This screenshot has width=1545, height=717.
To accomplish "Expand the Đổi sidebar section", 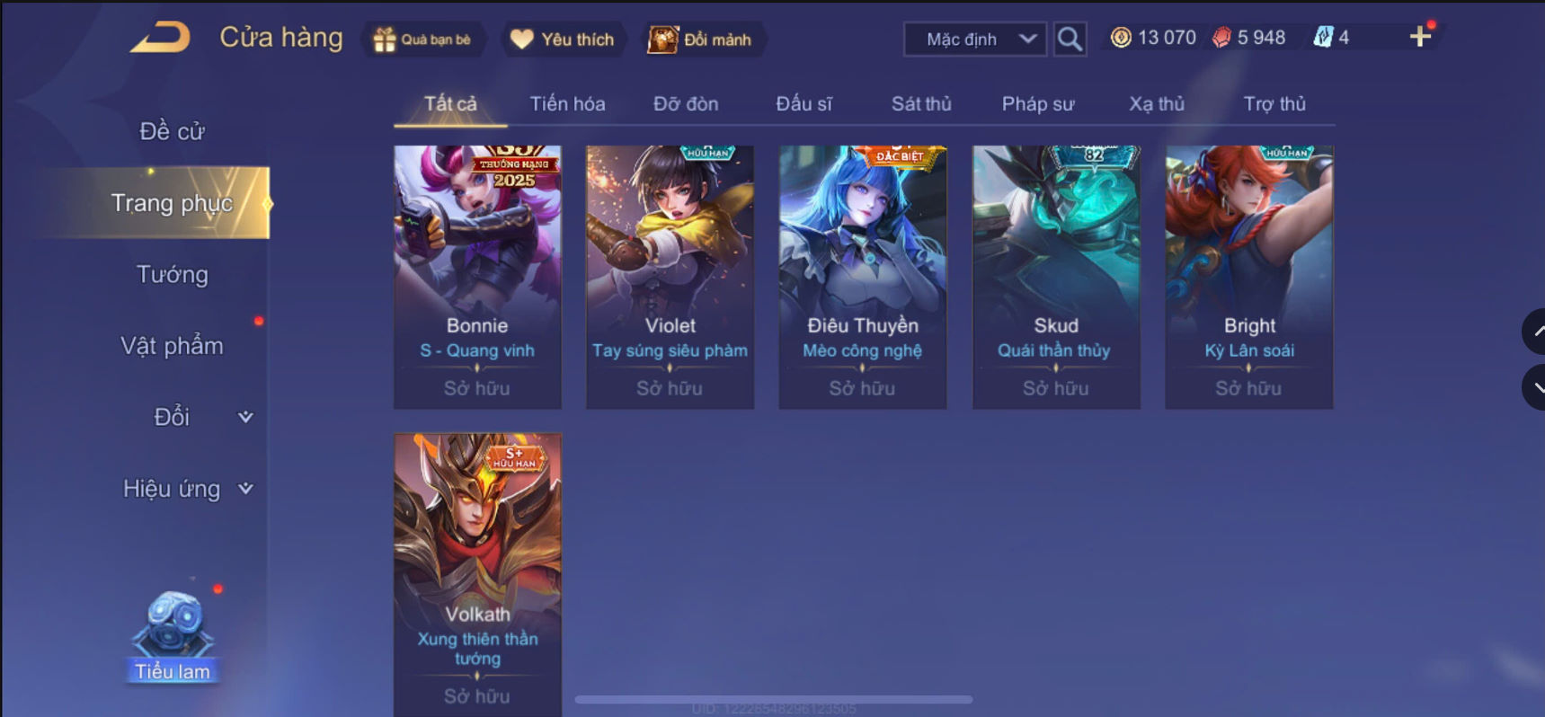I will click(x=244, y=417).
